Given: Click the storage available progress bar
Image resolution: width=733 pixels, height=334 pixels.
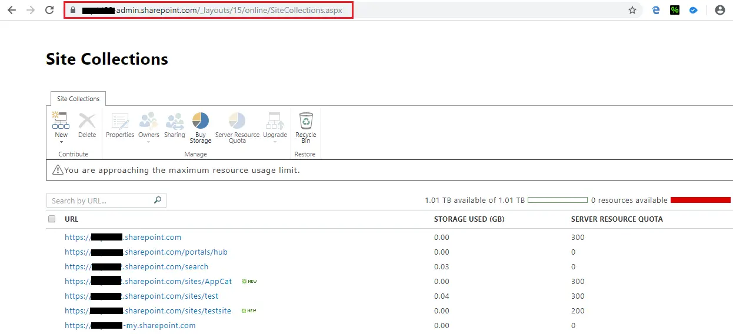Looking at the screenshot, I should [x=558, y=200].
